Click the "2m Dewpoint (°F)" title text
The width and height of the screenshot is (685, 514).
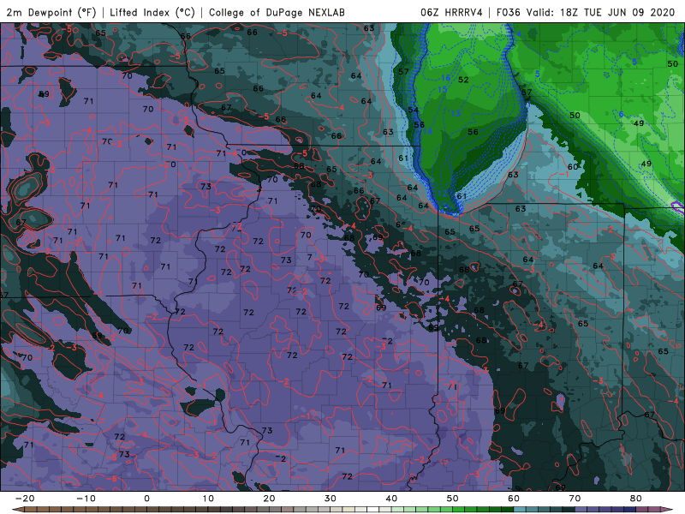(x=51, y=12)
